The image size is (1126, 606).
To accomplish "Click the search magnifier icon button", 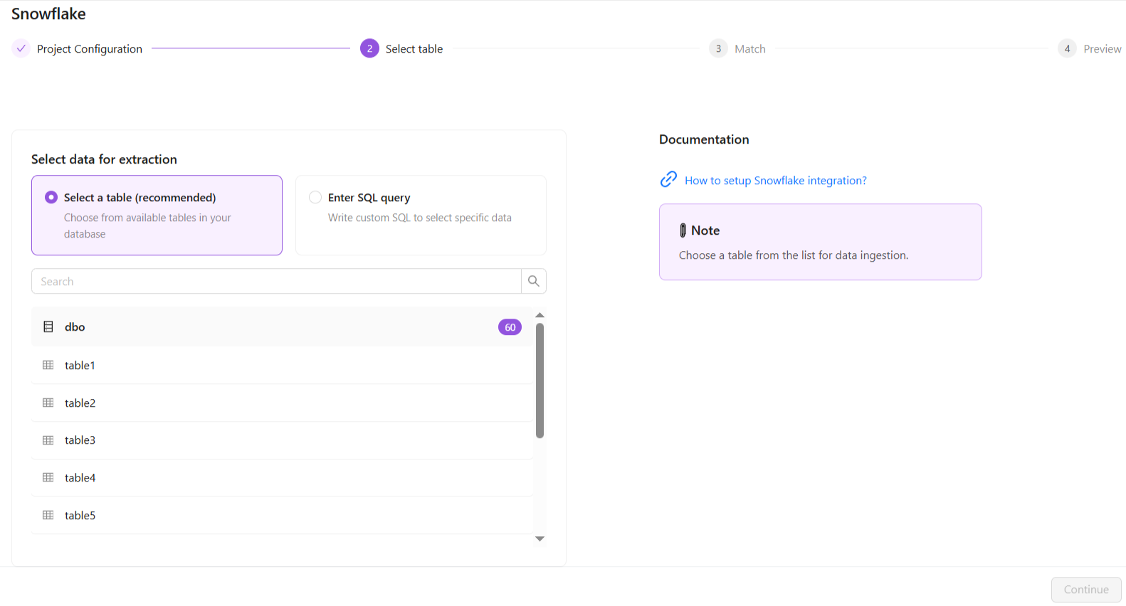I will tap(534, 281).
